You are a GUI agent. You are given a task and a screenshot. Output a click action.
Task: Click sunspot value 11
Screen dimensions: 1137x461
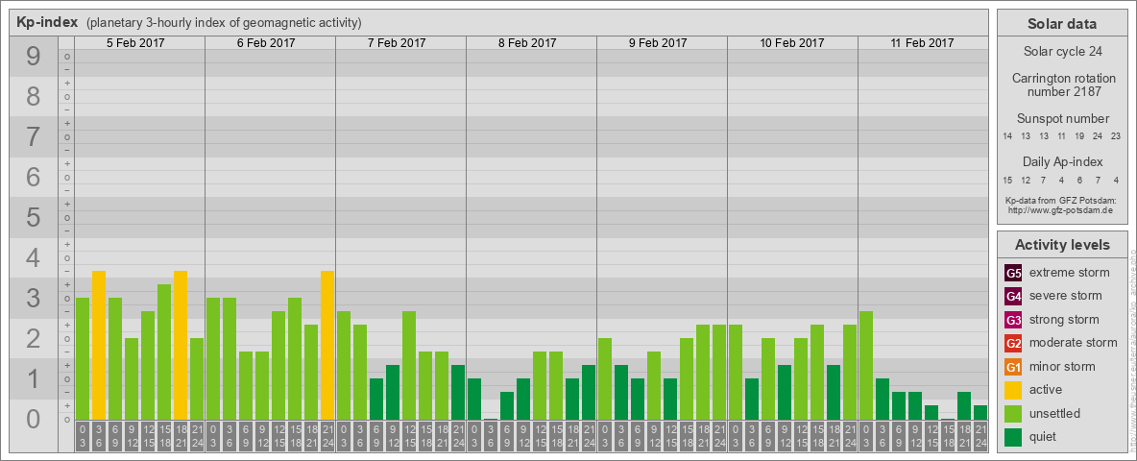pyautogui.click(x=1061, y=136)
